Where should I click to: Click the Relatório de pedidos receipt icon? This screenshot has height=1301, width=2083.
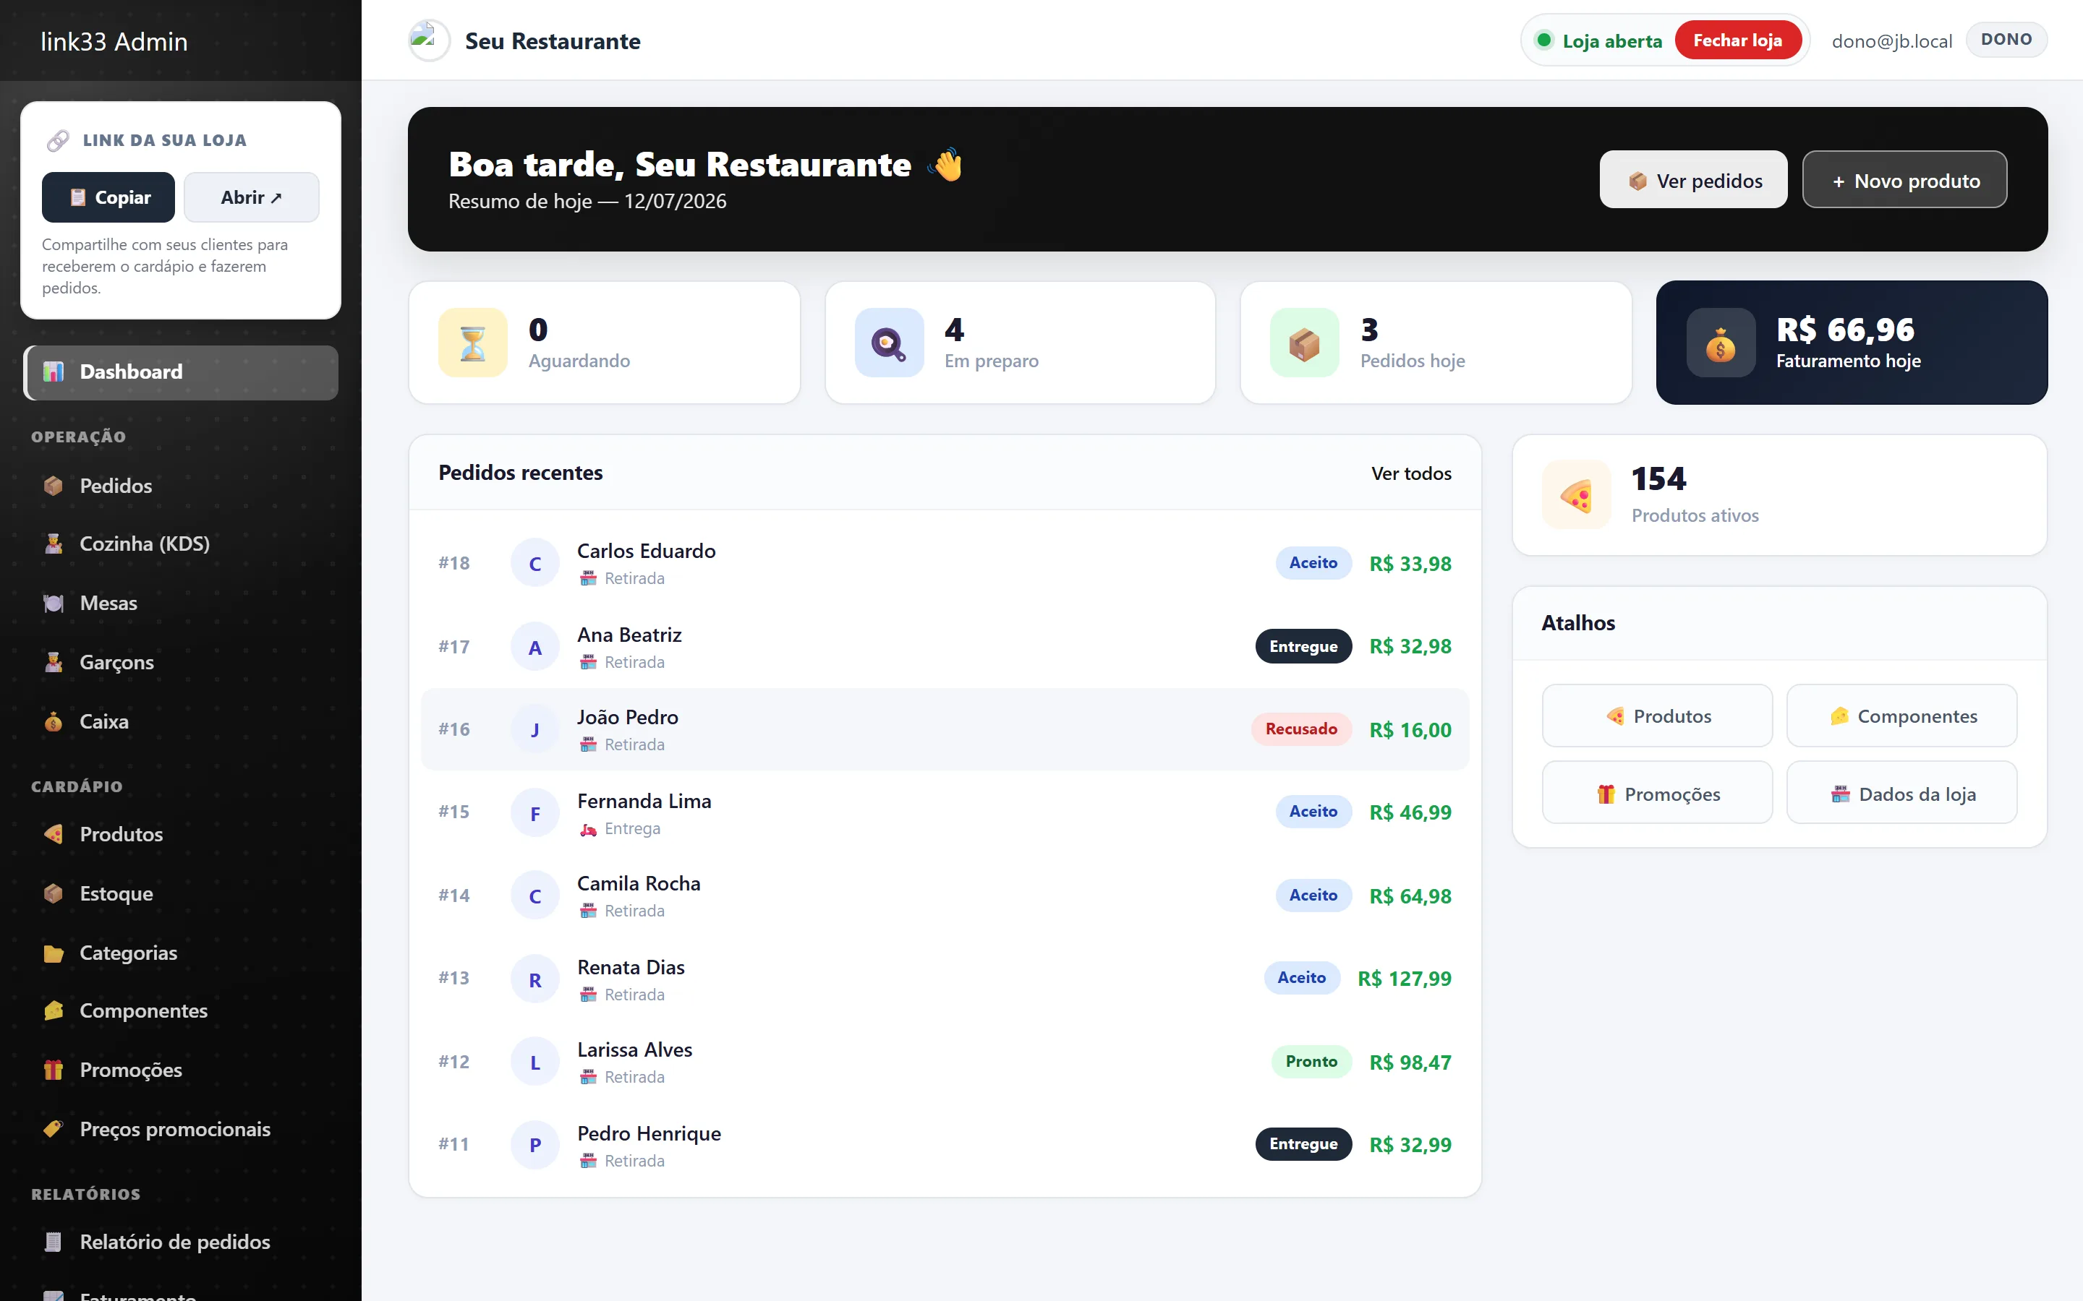coord(54,1242)
